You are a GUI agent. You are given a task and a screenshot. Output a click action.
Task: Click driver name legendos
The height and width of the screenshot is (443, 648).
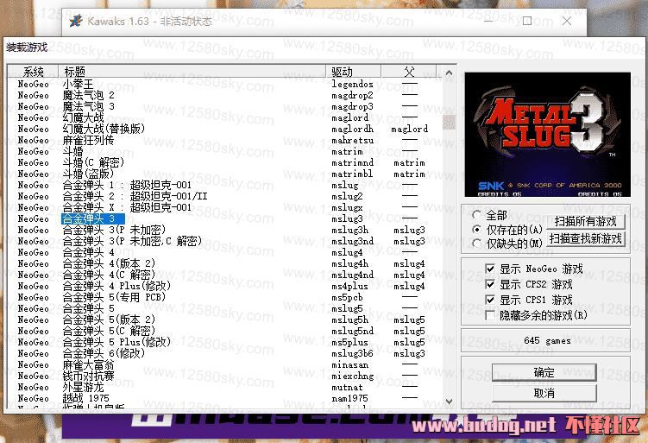point(353,84)
